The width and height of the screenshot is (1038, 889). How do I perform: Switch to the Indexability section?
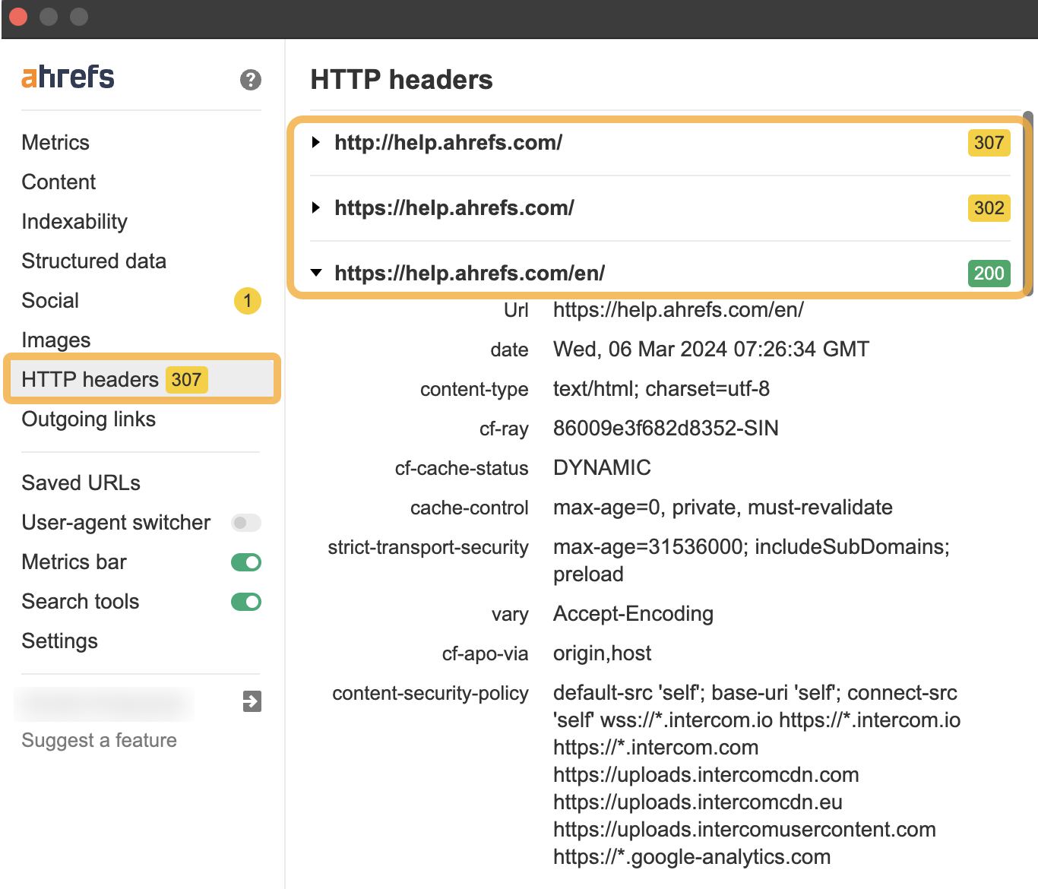[74, 221]
